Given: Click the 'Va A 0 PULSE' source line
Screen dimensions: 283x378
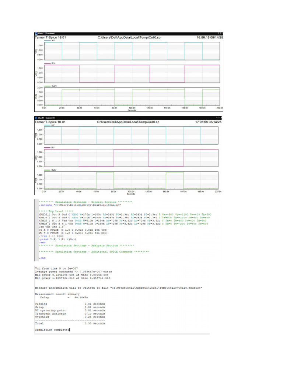Looking at the screenshot, I should tap(73, 230).
